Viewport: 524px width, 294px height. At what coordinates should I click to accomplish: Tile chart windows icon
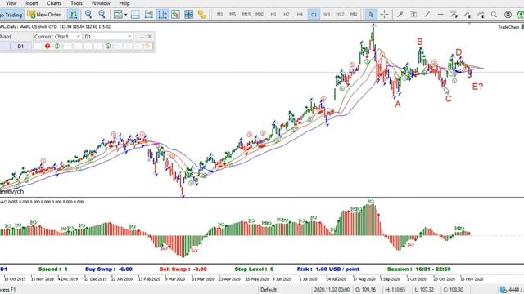coord(189,15)
